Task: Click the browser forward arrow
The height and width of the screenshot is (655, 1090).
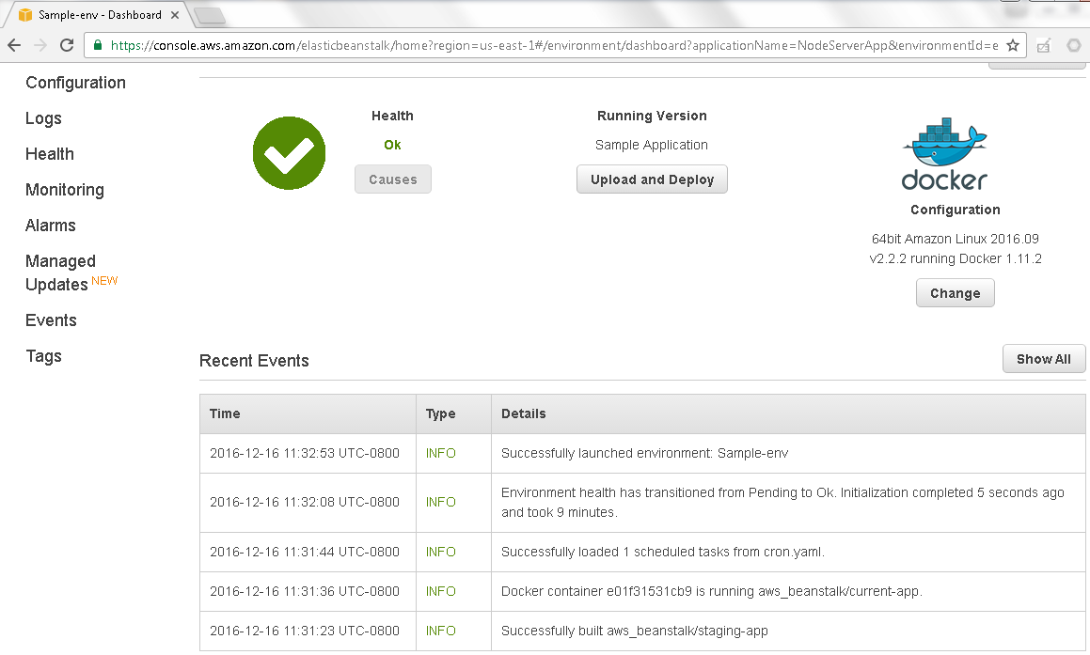Action: 40,45
